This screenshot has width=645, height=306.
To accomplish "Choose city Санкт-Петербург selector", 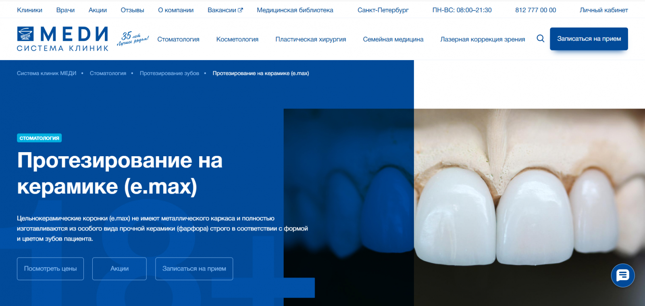I will point(383,10).
